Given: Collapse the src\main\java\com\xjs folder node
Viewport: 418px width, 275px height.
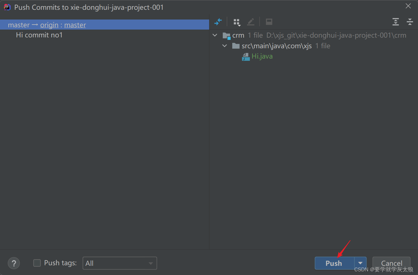Looking at the screenshot, I should pos(224,46).
